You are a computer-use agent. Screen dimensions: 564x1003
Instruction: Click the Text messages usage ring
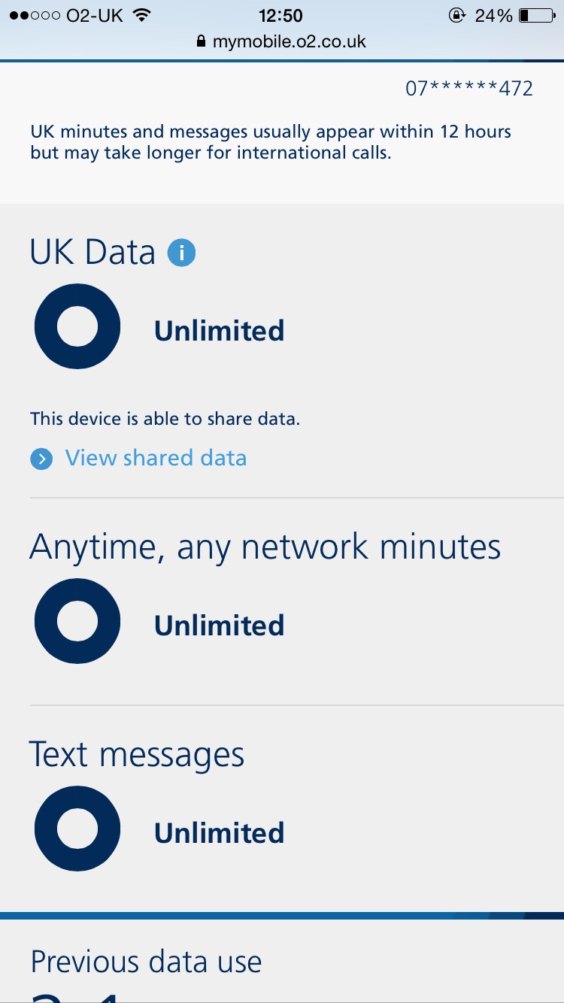[x=77, y=829]
